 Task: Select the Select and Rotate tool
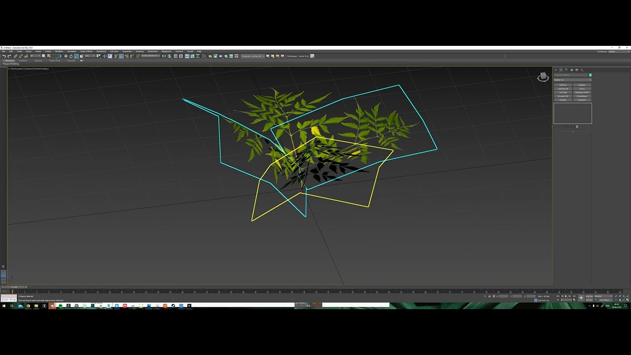click(x=71, y=56)
